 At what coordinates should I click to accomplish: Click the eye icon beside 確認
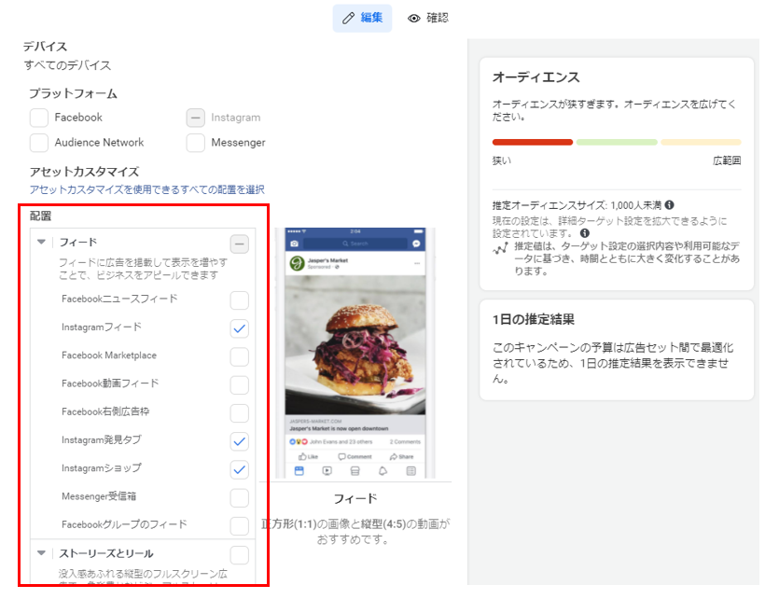[x=414, y=18]
